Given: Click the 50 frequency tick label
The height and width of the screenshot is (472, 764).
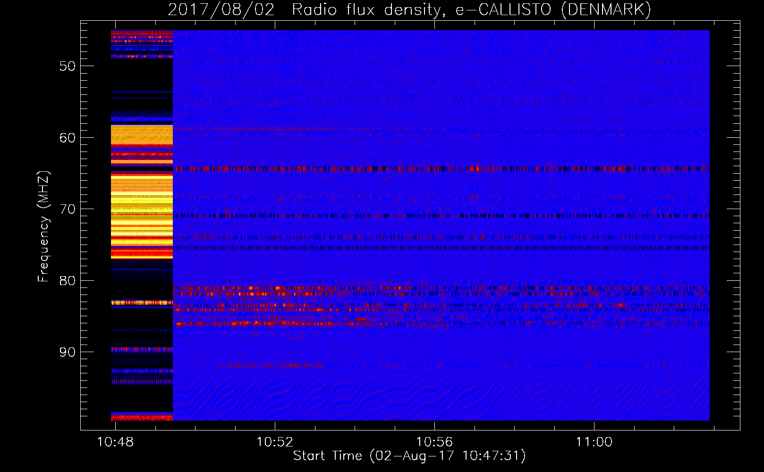Looking at the screenshot, I should 68,66.
